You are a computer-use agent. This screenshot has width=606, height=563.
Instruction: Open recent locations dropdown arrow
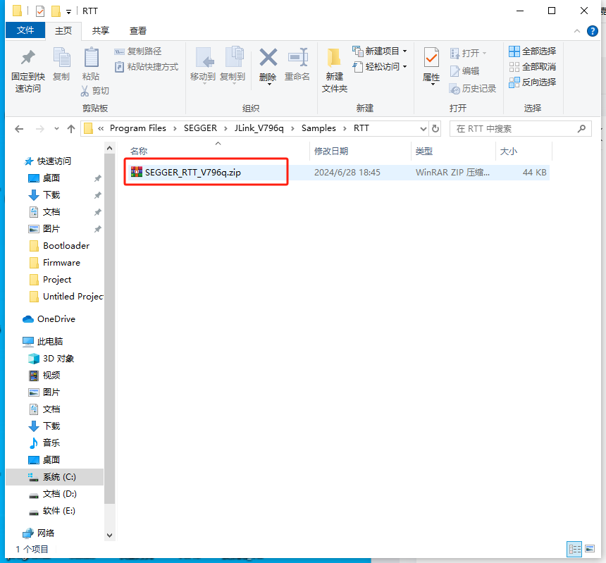click(56, 129)
